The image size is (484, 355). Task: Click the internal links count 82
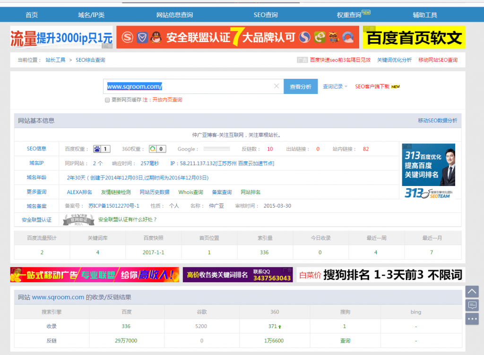click(x=366, y=149)
